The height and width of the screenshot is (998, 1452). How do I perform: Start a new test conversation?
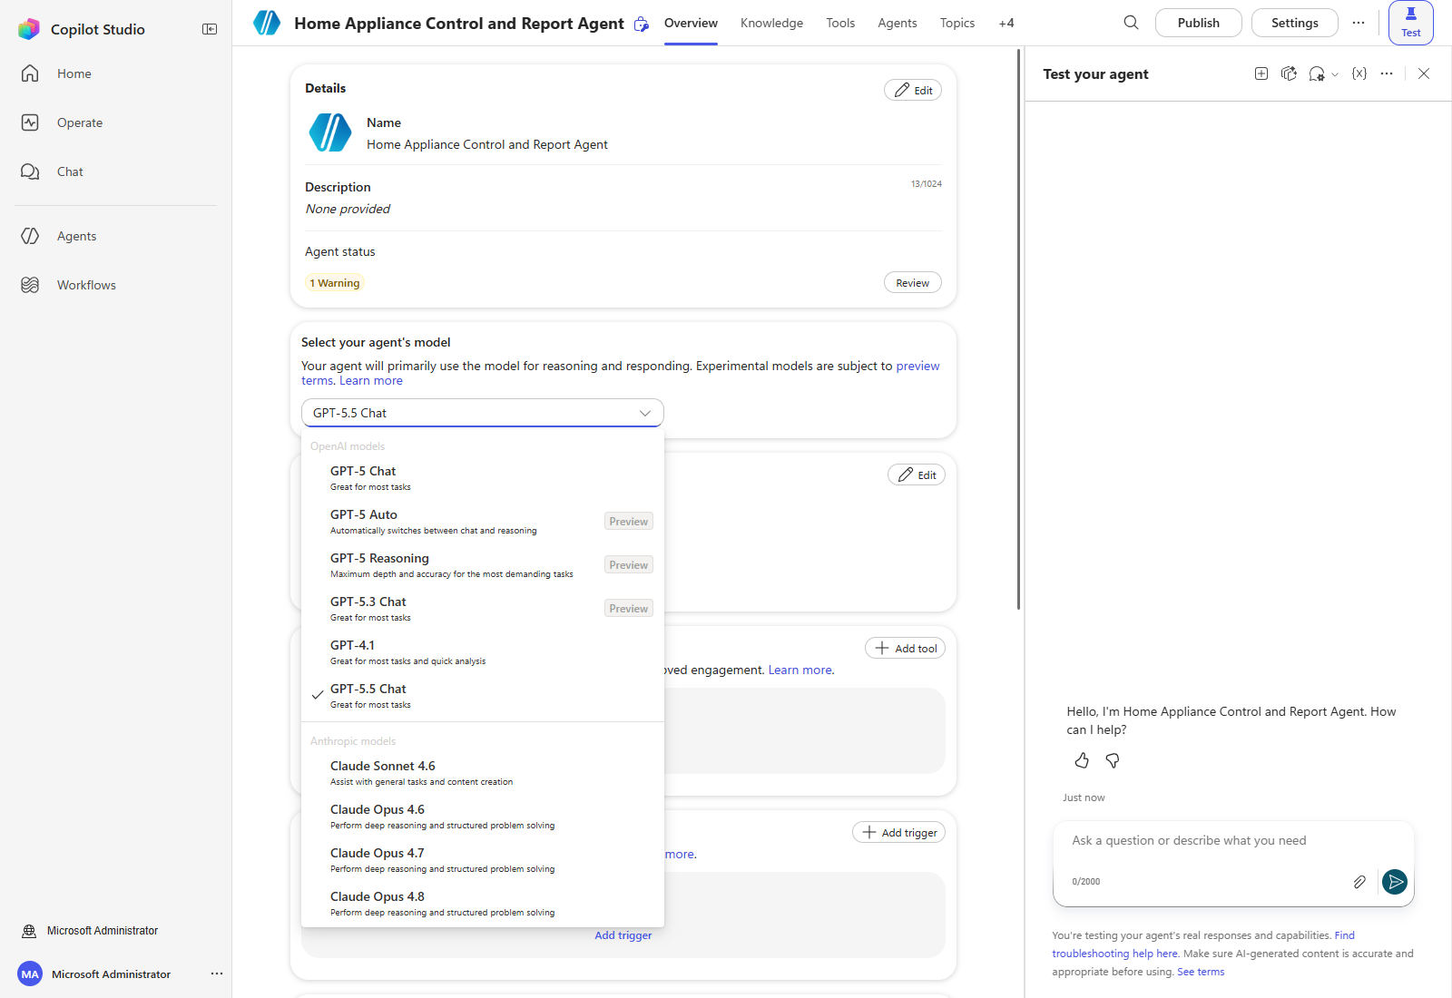pyautogui.click(x=1261, y=73)
